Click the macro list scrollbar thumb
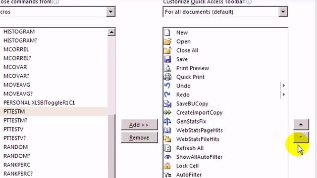Viewport: 317px width, 178px height. 111,146
